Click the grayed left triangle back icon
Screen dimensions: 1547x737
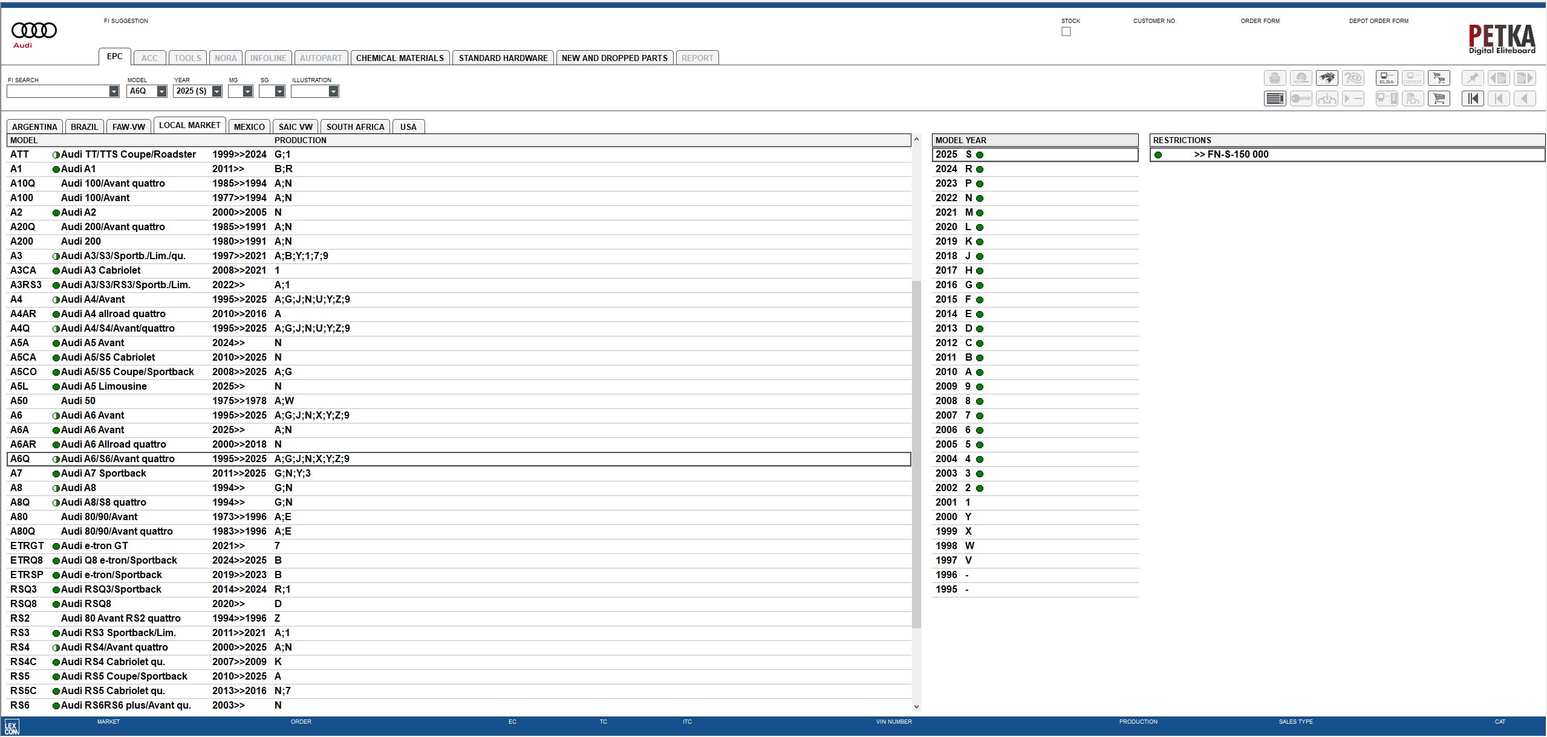click(1525, 98)
